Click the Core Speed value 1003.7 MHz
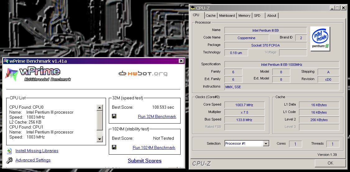Viewport: 350px width, 172px height. pyautogui.click(x=244, y=105)
